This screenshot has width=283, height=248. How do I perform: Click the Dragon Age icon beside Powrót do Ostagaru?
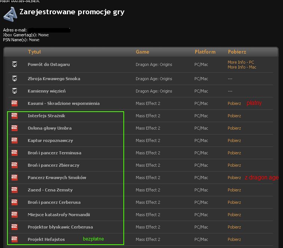point(15,64)
